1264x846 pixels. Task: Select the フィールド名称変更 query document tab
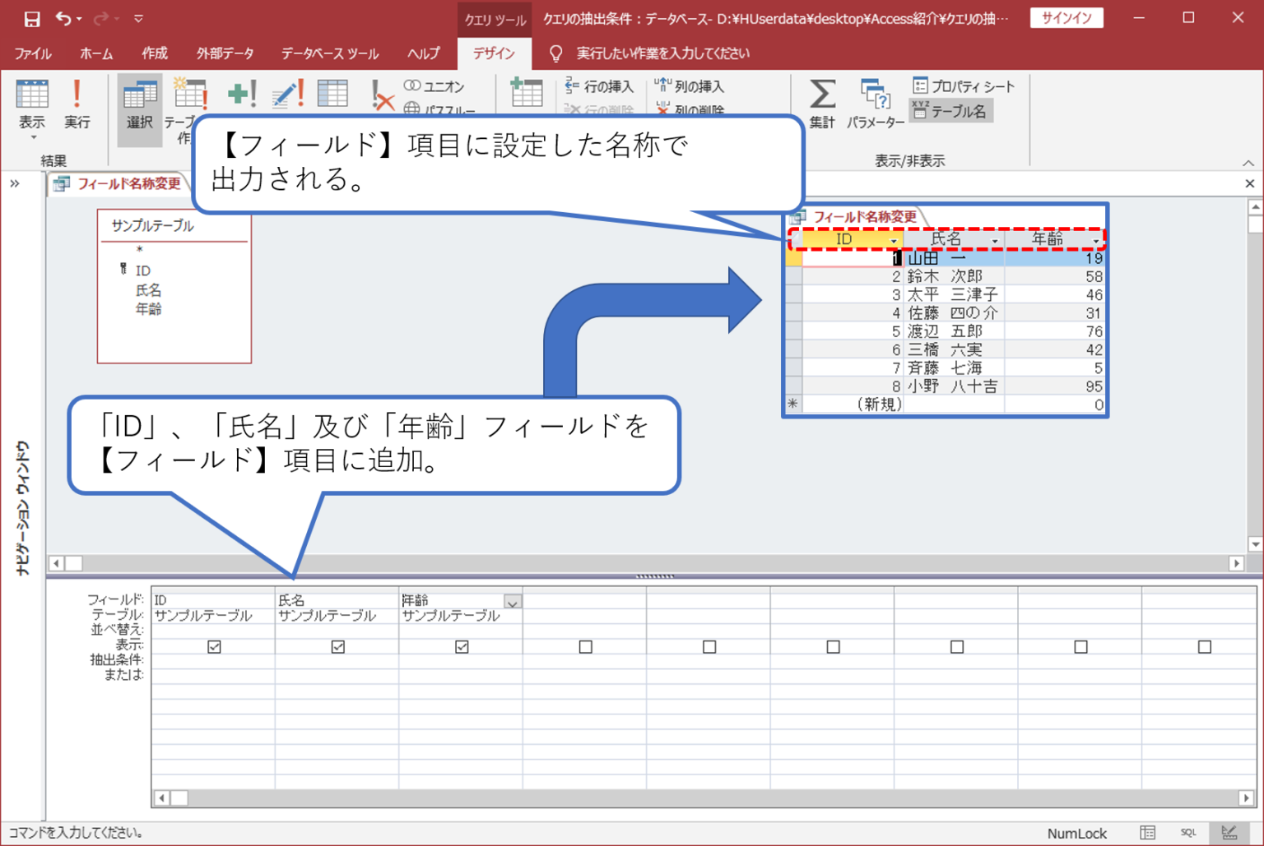118,183
